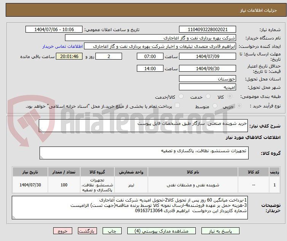This screenshot has width=287, height=241.
Task: Click the ایجاد کننده درخواست field
Action: tap(160, 46)
